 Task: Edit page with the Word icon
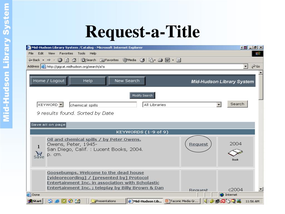pos(167,60)
